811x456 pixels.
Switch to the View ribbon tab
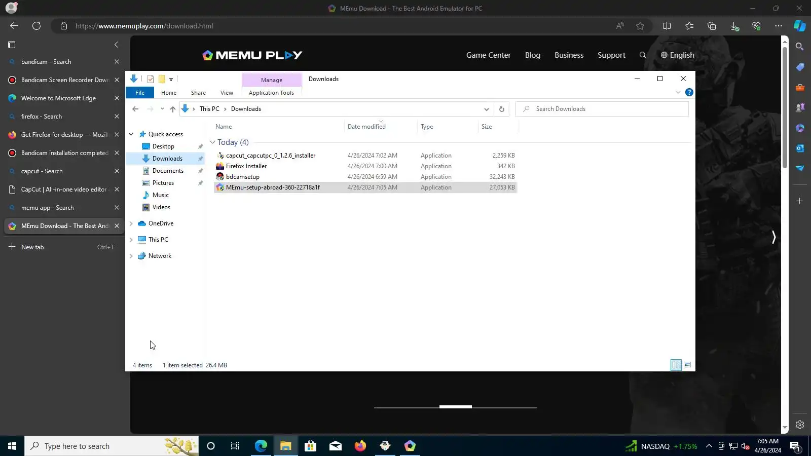pos(227,93)
